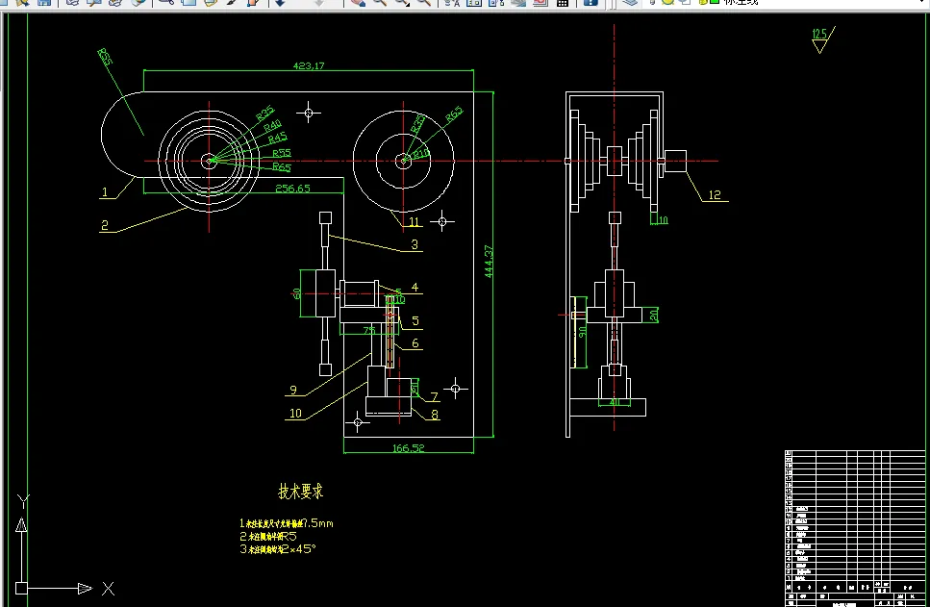Image resolution: width=930 pixels, height=607 pixels.
Task: Select technical note line ending in R5
Action: point(268,537)
